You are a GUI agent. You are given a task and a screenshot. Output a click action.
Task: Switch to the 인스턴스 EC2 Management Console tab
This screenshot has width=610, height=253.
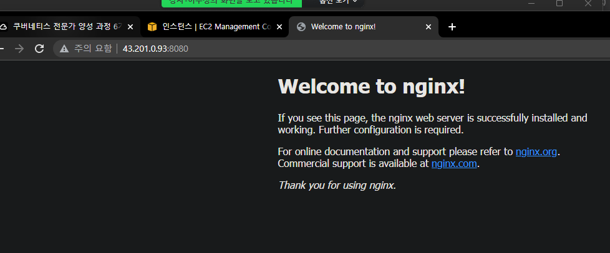pyautogui.click(x=215, y=27)
